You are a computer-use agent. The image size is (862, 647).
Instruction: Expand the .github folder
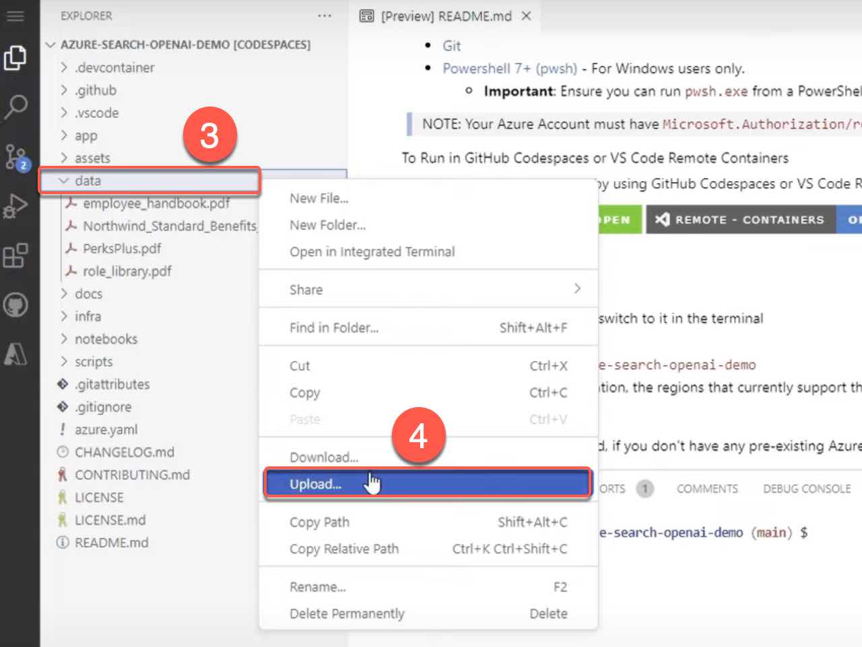point(64,90)
